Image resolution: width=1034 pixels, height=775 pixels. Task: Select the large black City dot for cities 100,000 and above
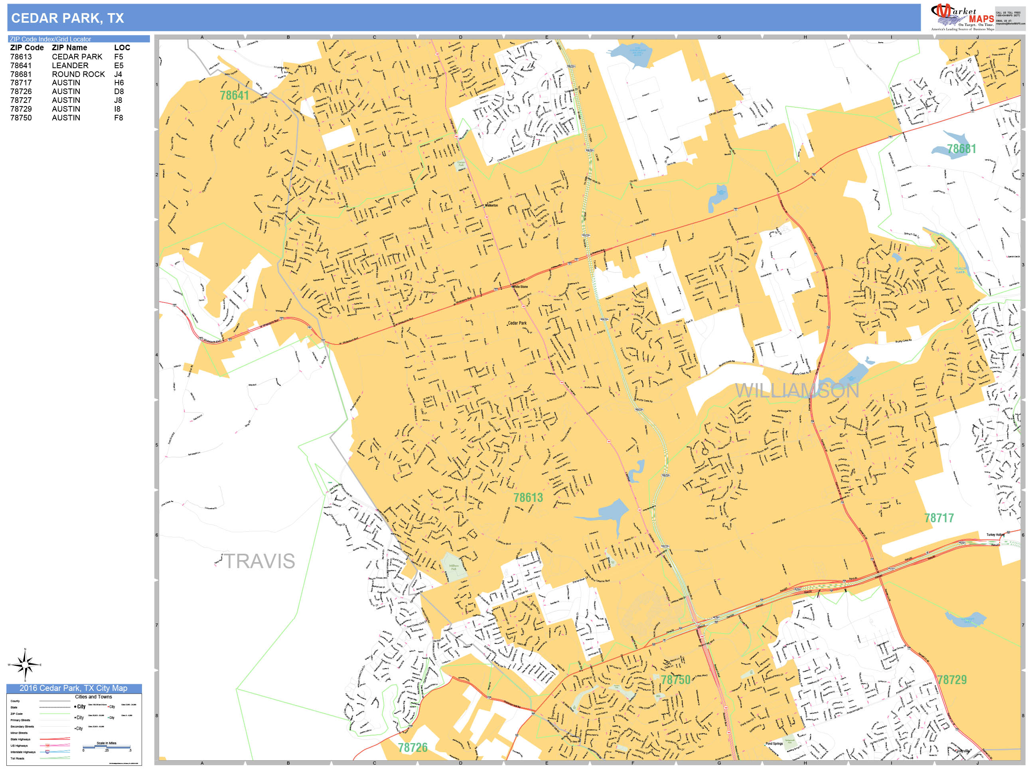tap(76, 707)
